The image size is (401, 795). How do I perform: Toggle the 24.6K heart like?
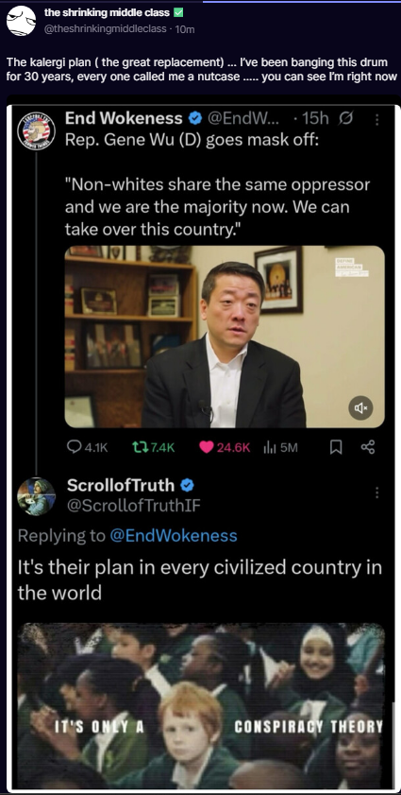tap(207, 447)
